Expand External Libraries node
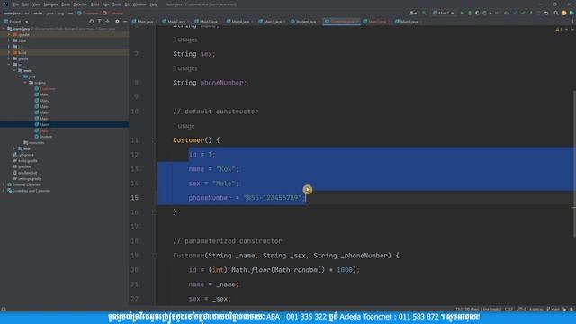The width and height of the screenshot is (576, 324). point(4,184)
